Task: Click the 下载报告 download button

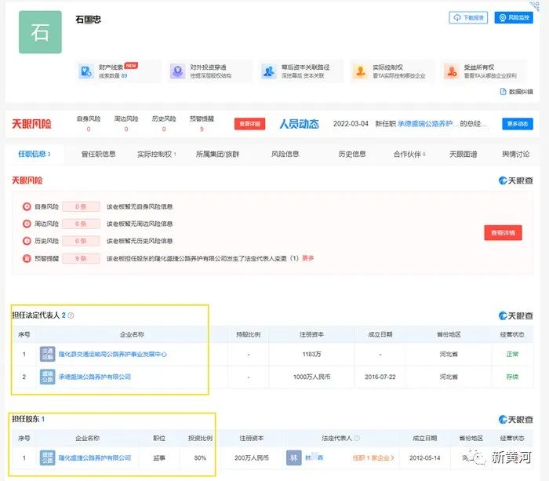Action: 468,17
